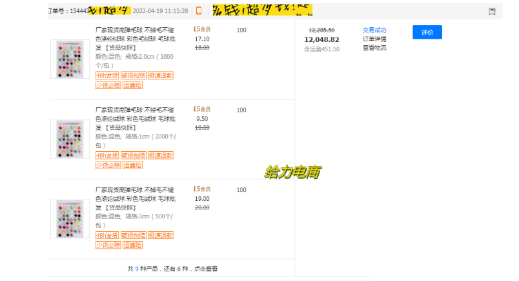Open 查看物流 logistics tracking link
Viewport: 519px width, 281px height.
pyautogui.click(x=374, y=48)
